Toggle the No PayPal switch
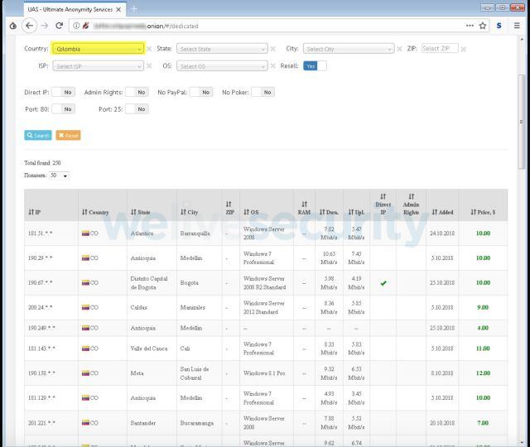Image resolution: width=530 pixels, height=447 pixels. 201,92
